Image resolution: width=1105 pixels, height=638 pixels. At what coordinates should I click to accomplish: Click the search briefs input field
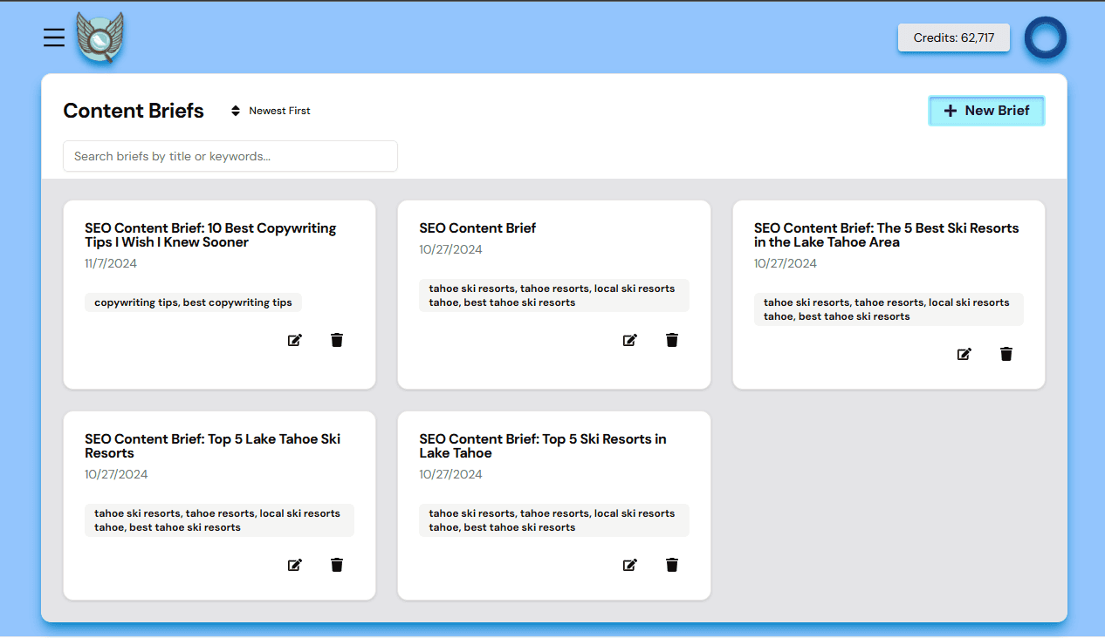(x=230, y=156)
